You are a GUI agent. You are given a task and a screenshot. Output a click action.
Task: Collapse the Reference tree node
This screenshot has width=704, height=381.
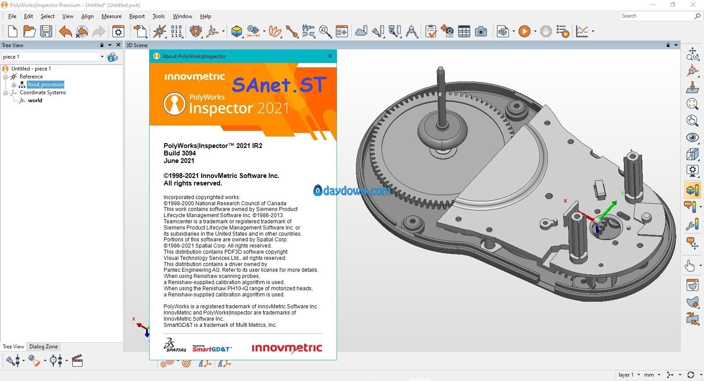click(6, 77)
